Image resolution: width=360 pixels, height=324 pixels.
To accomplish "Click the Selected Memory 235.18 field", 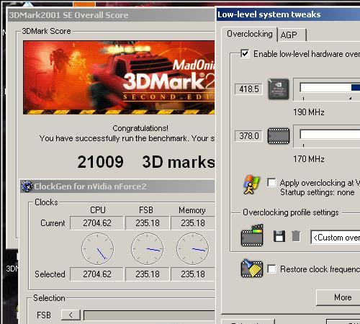I will [x=193, y=274].
